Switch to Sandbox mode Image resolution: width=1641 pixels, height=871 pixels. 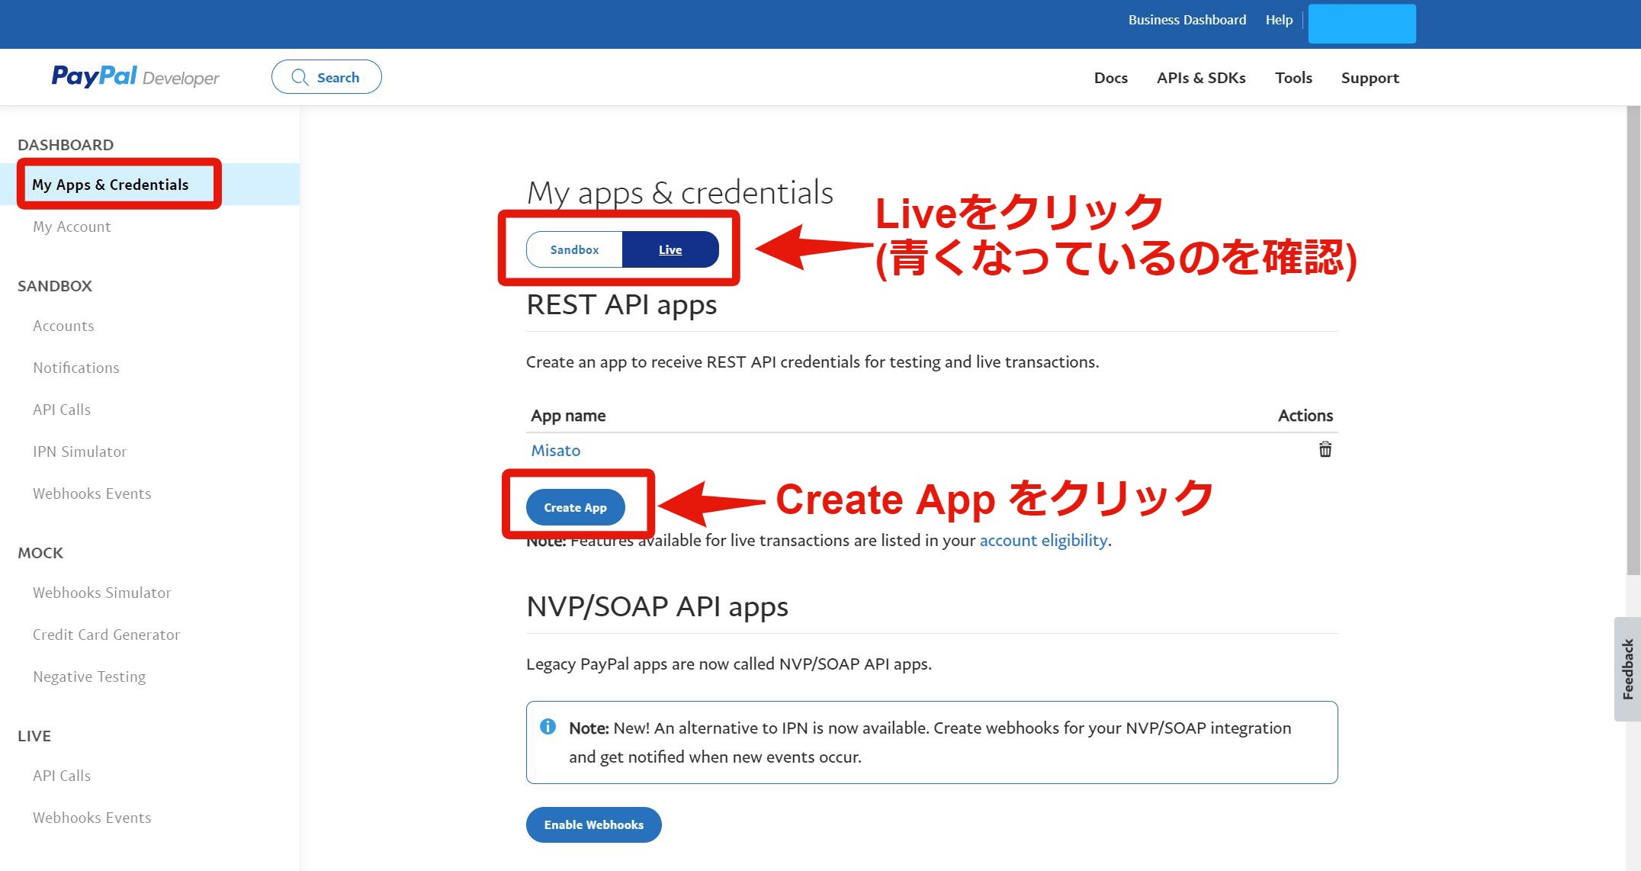point(574,249)
